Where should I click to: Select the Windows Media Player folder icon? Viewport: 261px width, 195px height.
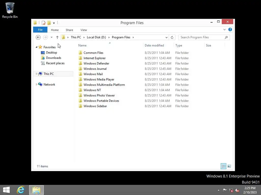tap(80, 79)
